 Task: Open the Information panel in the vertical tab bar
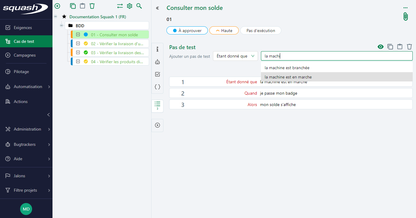(157, 49)
